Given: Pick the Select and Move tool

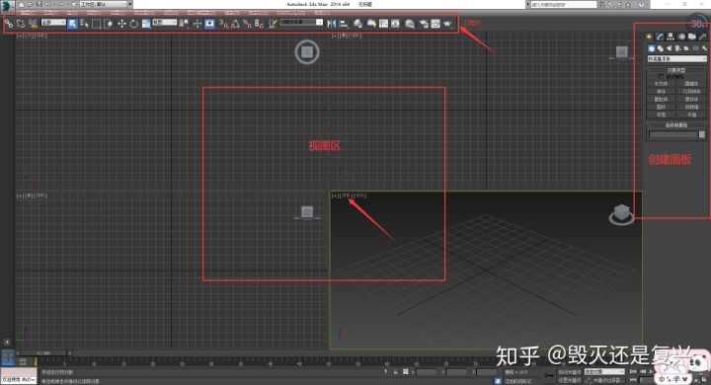Looking at the screenshot, I should pyautogui.click(x=121, y=23).
